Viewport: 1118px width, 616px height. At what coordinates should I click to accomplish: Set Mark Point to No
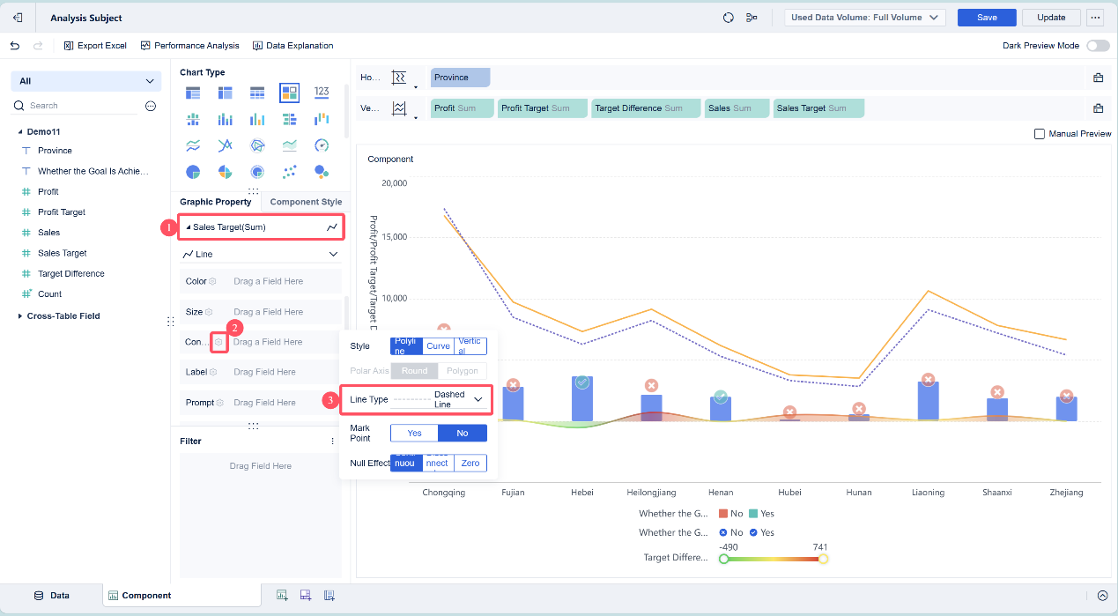(x=463, y=434)
